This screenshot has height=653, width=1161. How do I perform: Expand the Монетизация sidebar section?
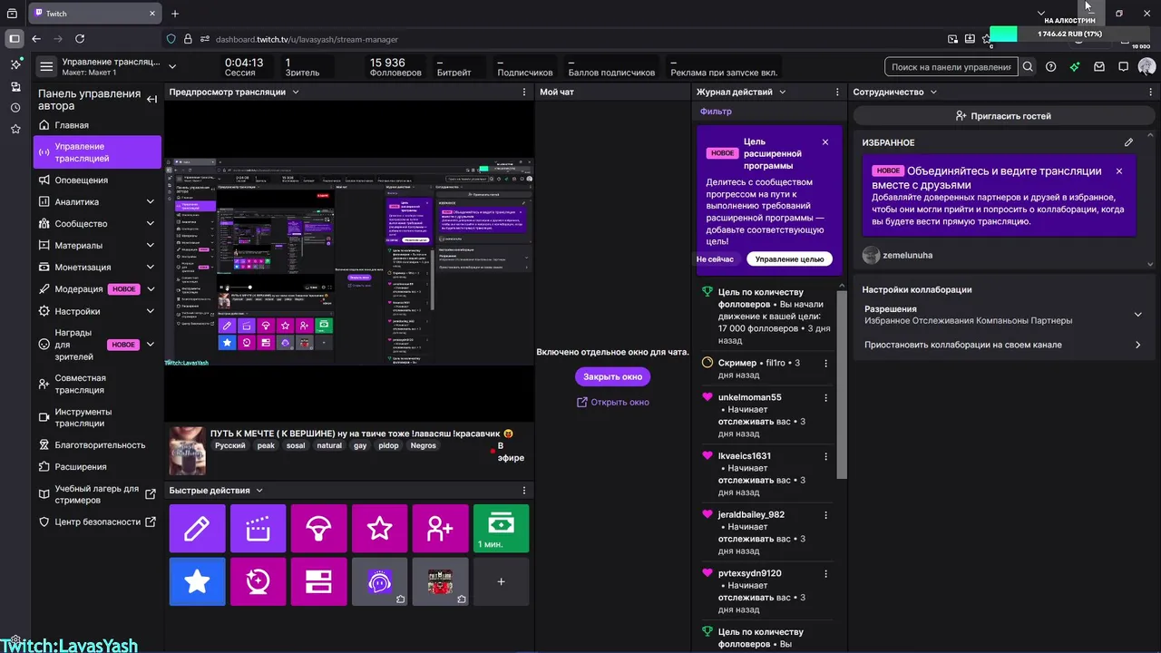(151, 268)
